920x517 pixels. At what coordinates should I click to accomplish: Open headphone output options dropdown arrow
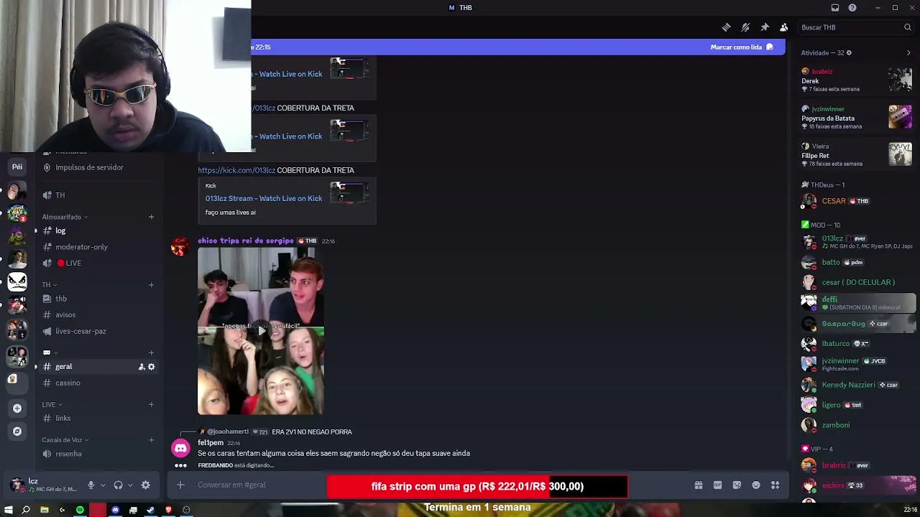(x=130, y=485)
